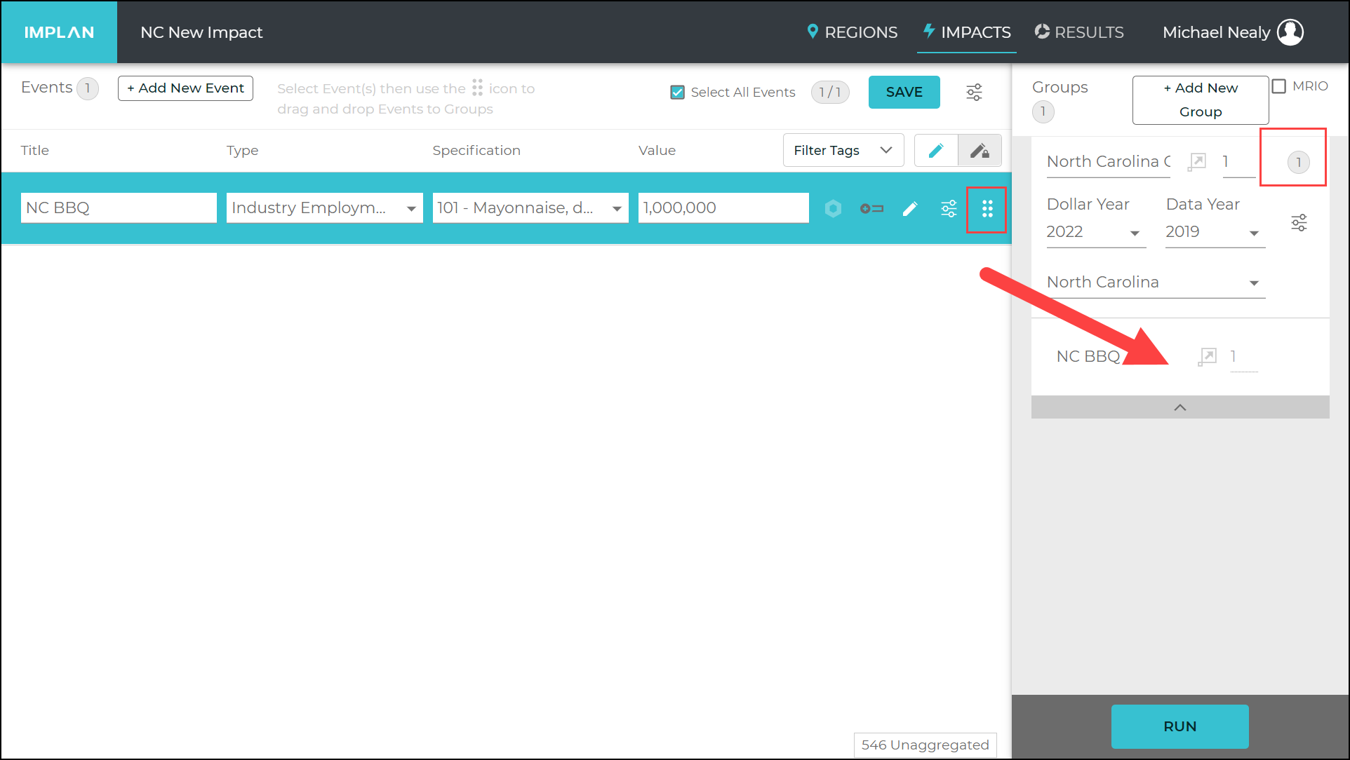Image resolution: width=1350 pixels, height=760 pixels.
Task: Open Michael Nealy user profile icon
Action: (1290, 32)
